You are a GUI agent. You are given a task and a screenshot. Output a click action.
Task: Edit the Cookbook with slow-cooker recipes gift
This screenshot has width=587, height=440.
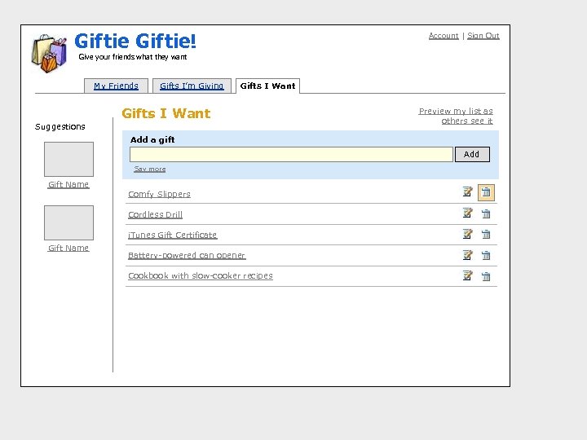pyautogui.click(x=467, y=275)
